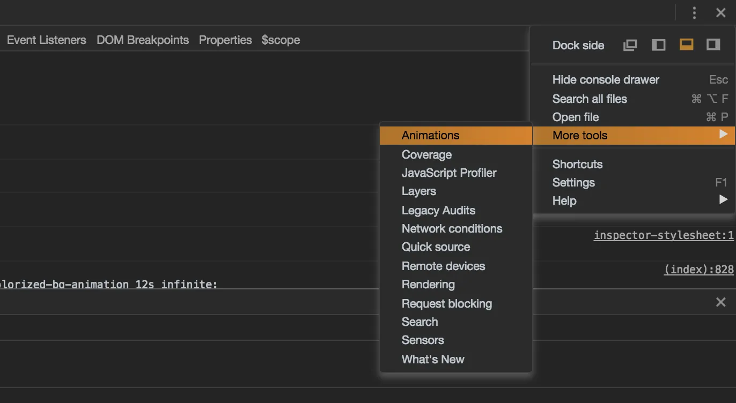Dock DevTools to the right side
Viewport: 736px width, 403px height.
click(x=713, y=45)
